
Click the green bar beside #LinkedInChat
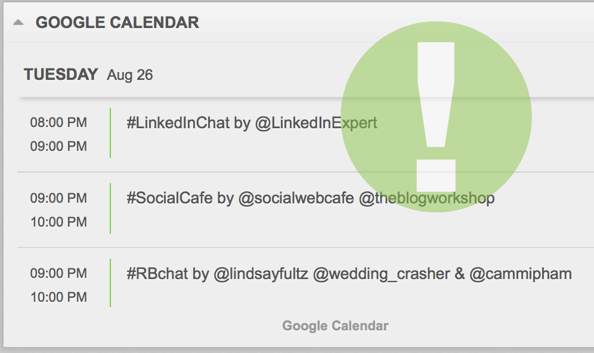coord(111,133)
